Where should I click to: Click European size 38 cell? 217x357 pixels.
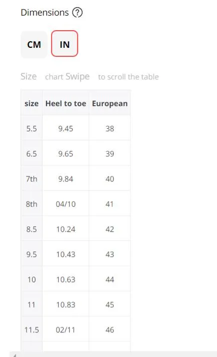110,129
